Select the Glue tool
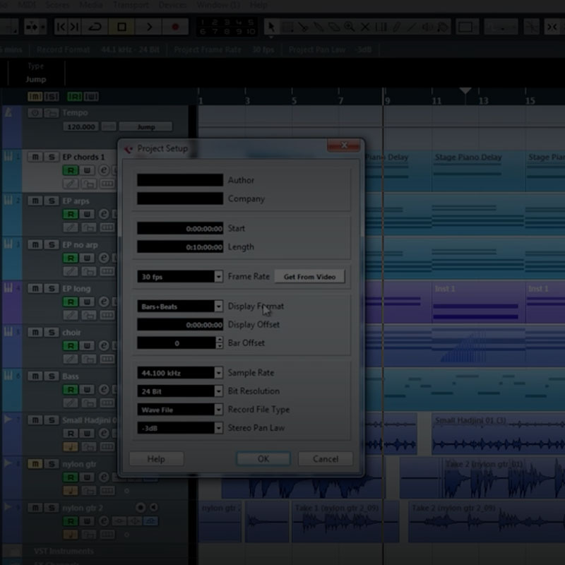 [319, 27]
